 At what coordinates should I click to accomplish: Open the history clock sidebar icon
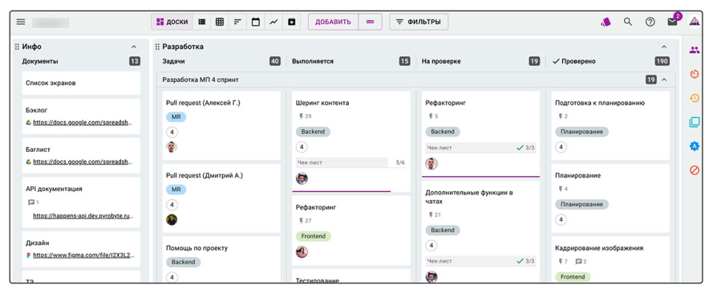694,98
